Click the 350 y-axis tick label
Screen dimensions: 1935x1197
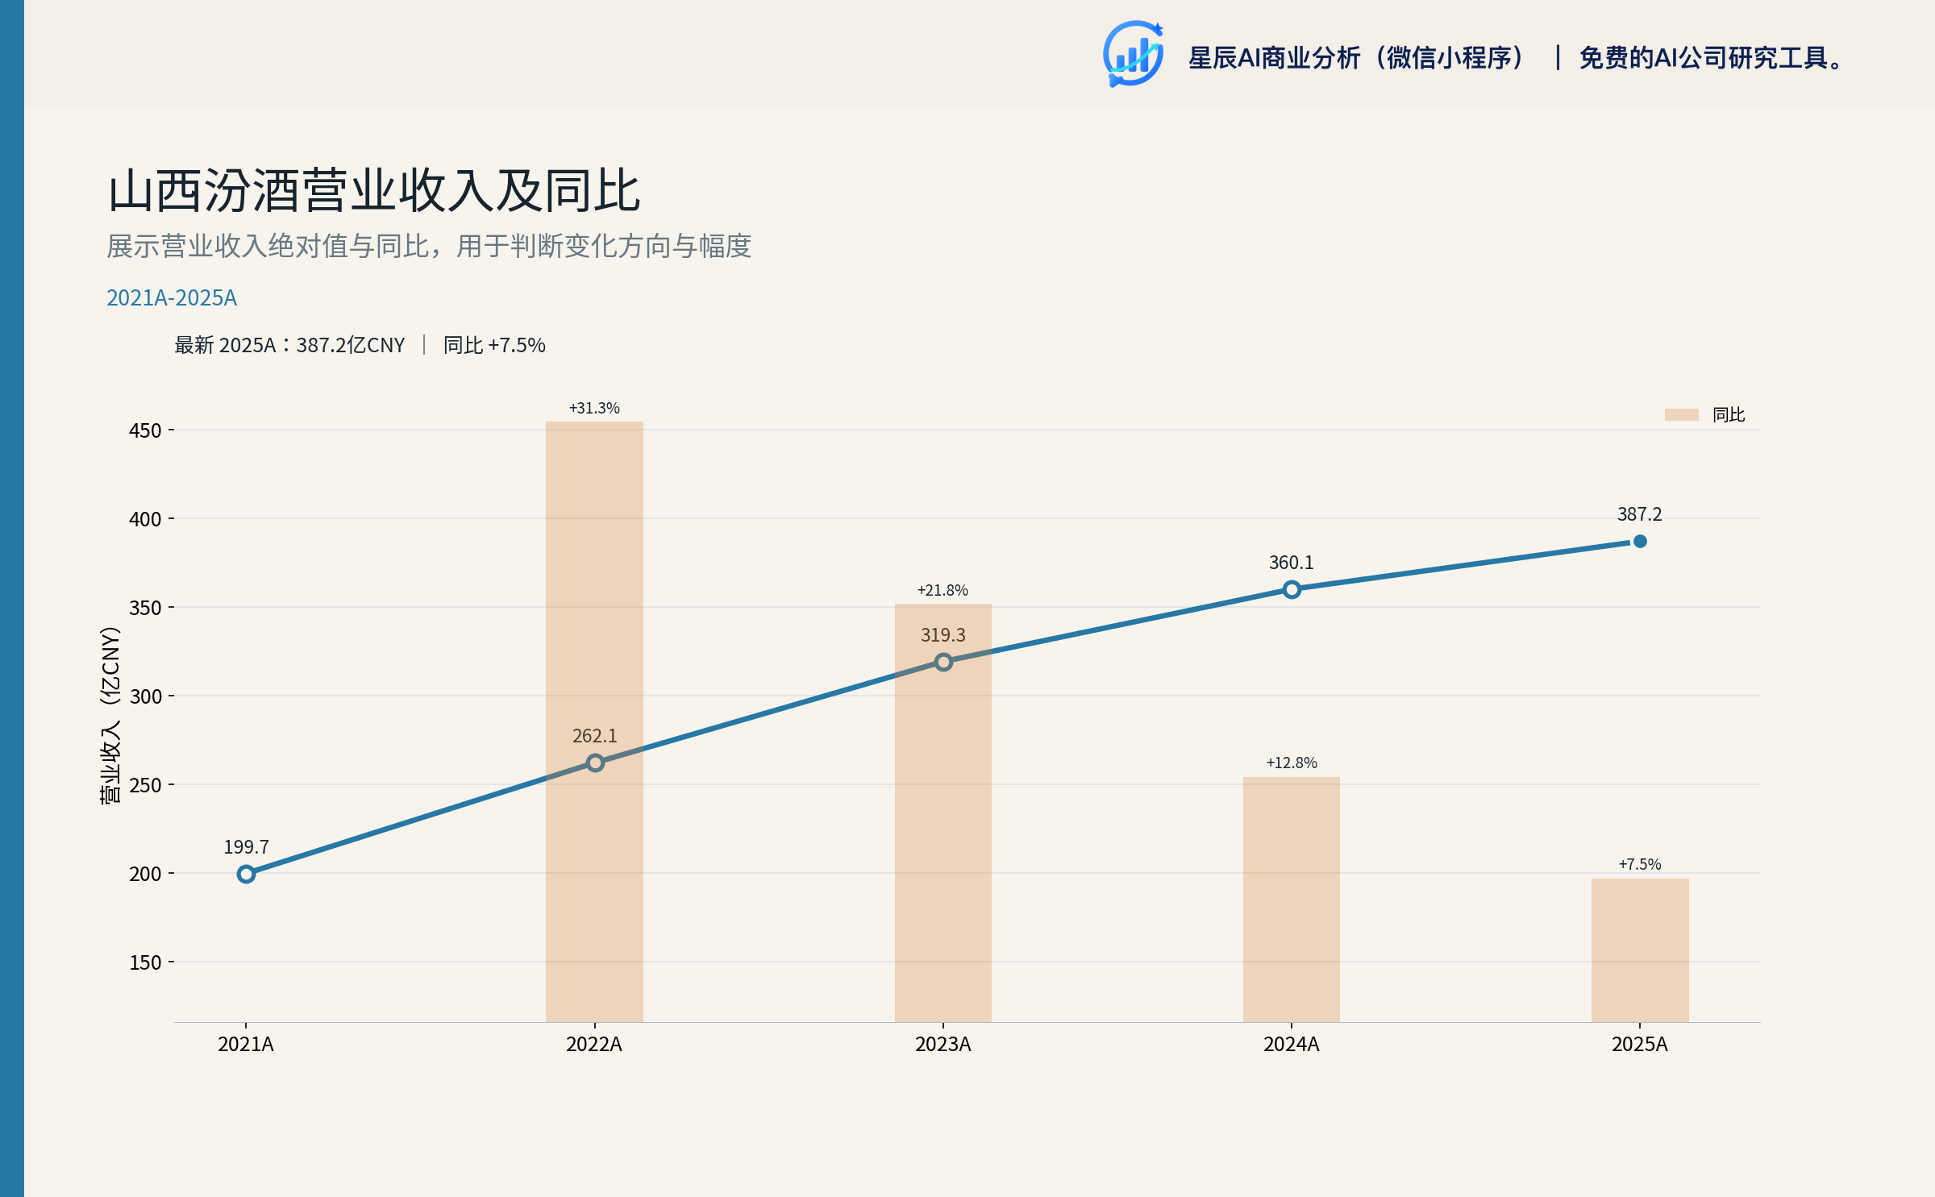(145, 608)
